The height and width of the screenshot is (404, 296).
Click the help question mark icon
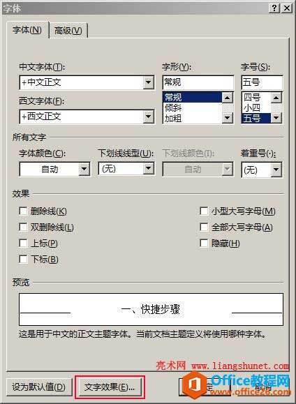pyautogui.click(x=274, y=8)
